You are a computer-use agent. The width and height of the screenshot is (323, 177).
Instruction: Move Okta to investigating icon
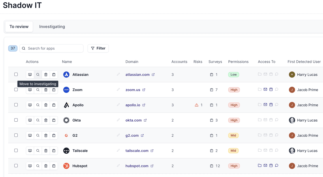[x=30, y=120]
